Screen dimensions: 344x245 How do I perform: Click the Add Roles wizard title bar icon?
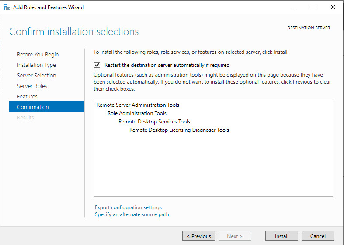[x=7, y=7]
